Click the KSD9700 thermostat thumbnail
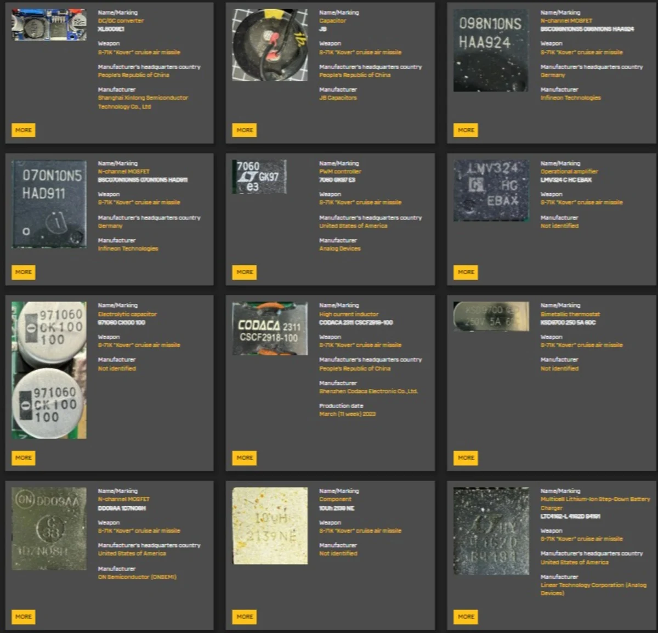Viewport: 658px width, 633px height. [x=491, y=316]
